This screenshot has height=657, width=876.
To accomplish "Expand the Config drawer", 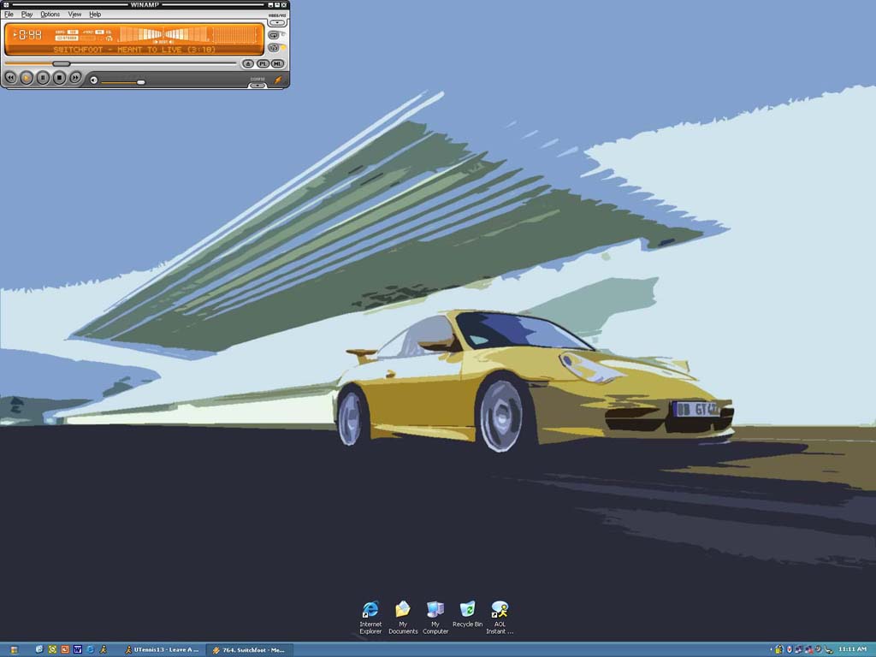I will click(x=257, y=83).
